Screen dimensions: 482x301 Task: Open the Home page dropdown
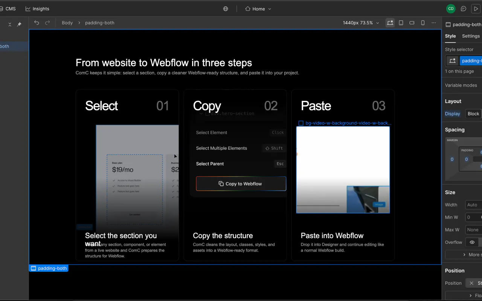(258, 9)
